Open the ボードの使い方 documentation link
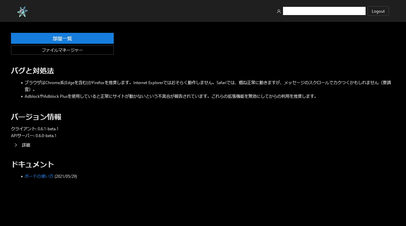Image resolution: width=406 pixels, height=226 pixels. 39,176
